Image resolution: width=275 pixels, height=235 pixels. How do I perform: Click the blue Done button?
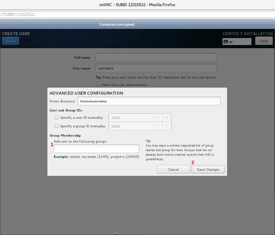point(10,41)
